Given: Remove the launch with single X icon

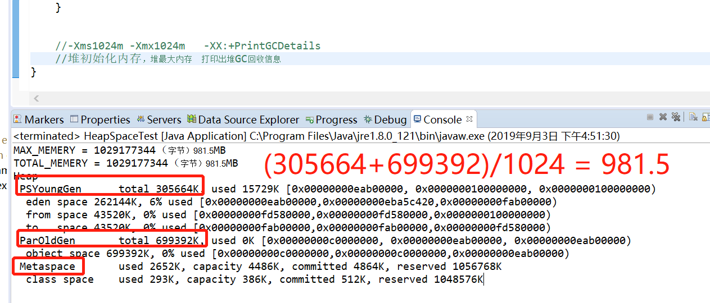Looking at the screenshot, I should [663, 117].
